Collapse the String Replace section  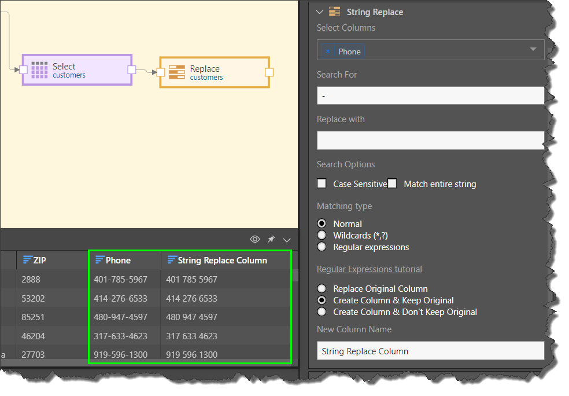click(319, 12)
